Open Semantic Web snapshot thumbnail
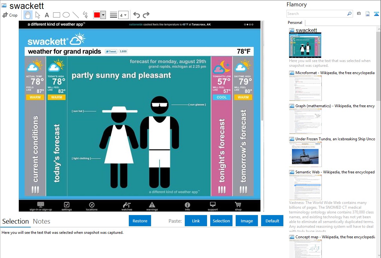This screenshot has height=258, width=381. [305, 187]
